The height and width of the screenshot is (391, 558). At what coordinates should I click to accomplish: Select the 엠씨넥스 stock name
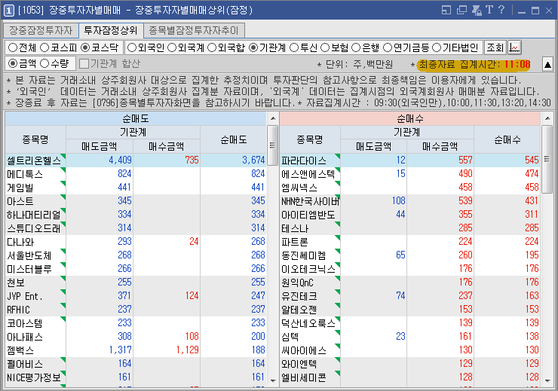[x=299, y=188]
